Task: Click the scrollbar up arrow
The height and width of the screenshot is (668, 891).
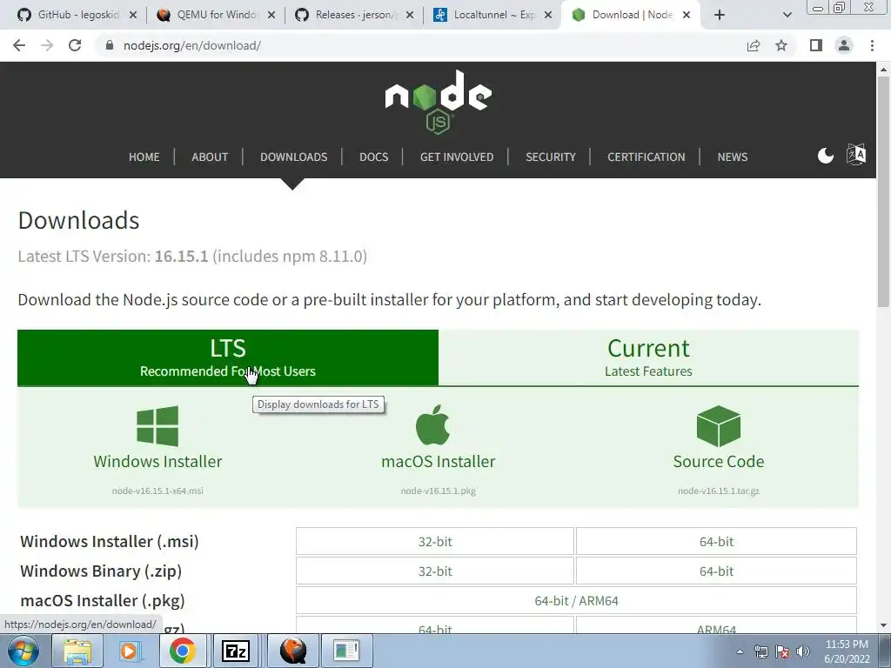Action: pos(883,70)
